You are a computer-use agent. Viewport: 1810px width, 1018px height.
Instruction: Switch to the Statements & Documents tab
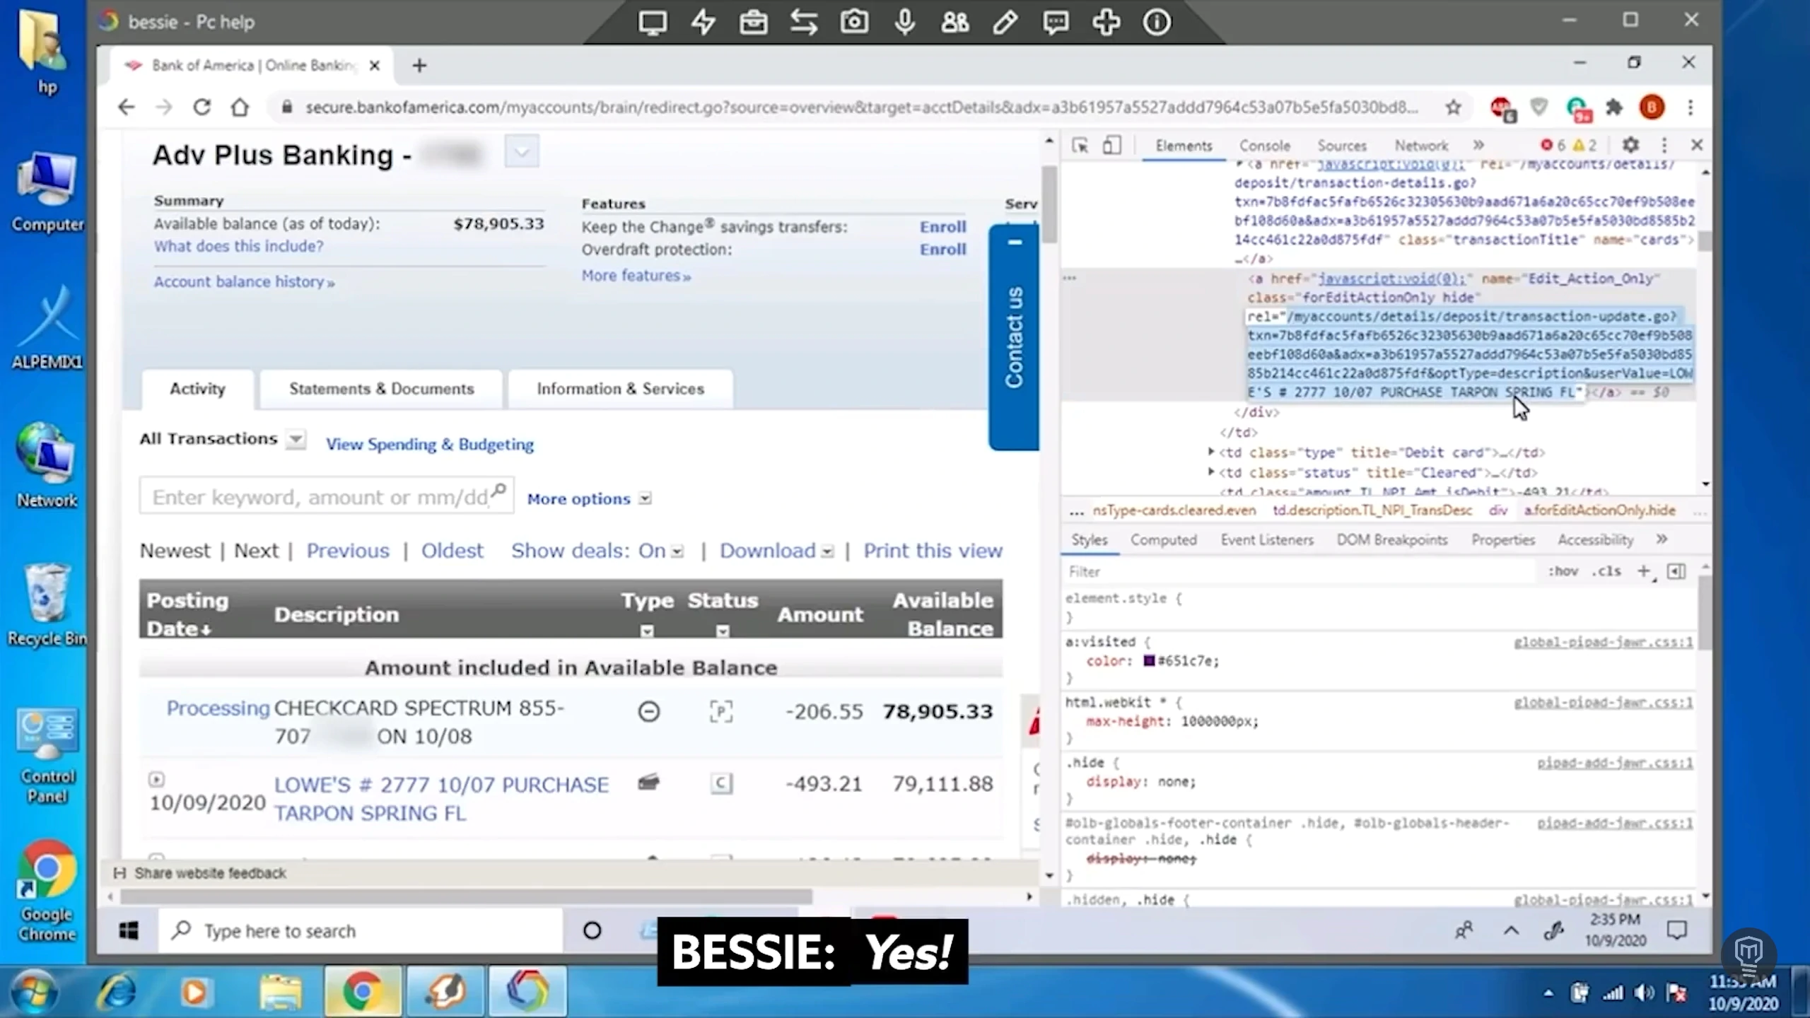[381, 389]
